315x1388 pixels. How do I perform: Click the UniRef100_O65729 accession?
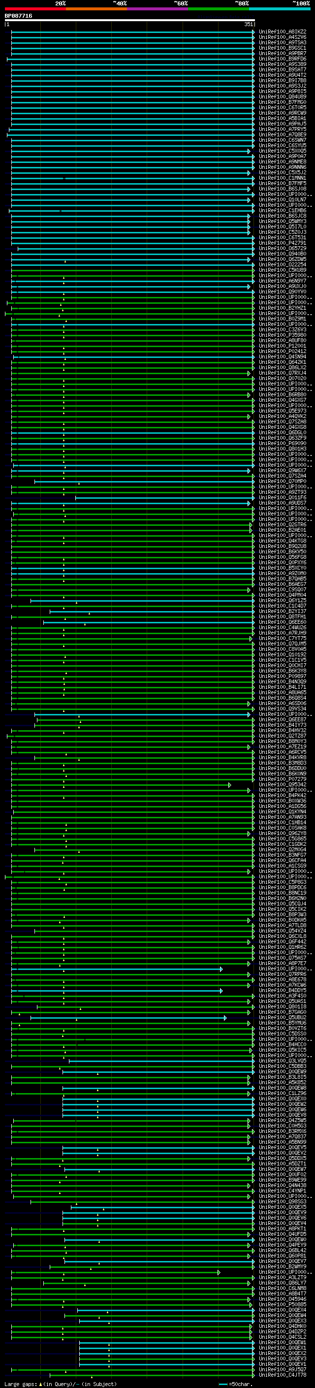point(283,248)
